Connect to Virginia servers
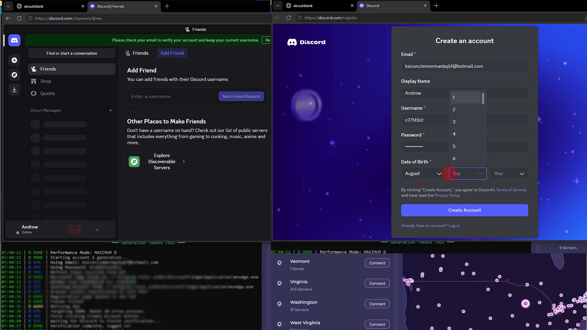 tap(377, 283)
